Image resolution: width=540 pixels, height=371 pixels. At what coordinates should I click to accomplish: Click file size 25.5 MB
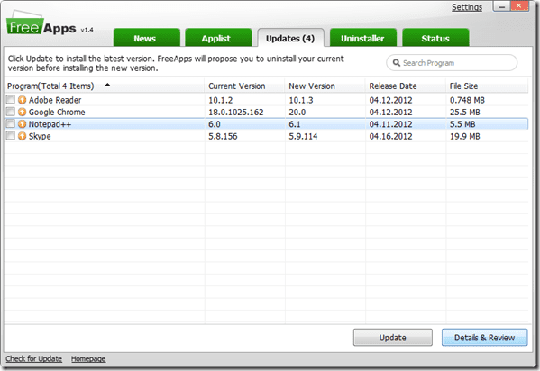click(x=464, y=113)
